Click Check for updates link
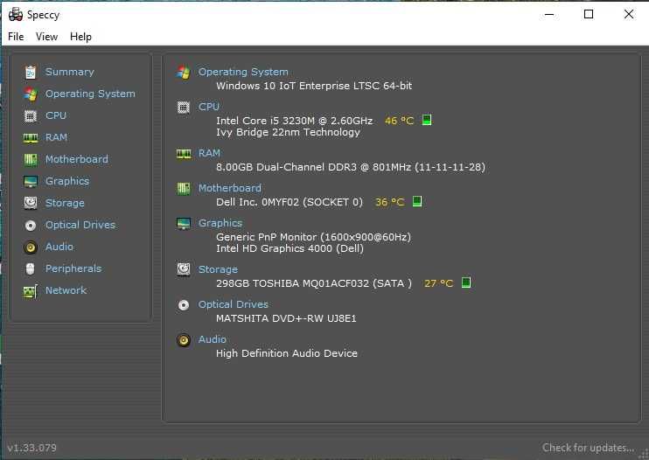 point(588,448)
